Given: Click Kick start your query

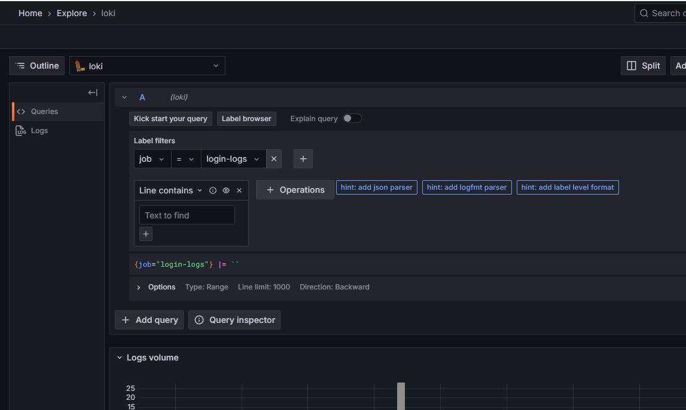Looking at the screenshot, I should (170, 119).
